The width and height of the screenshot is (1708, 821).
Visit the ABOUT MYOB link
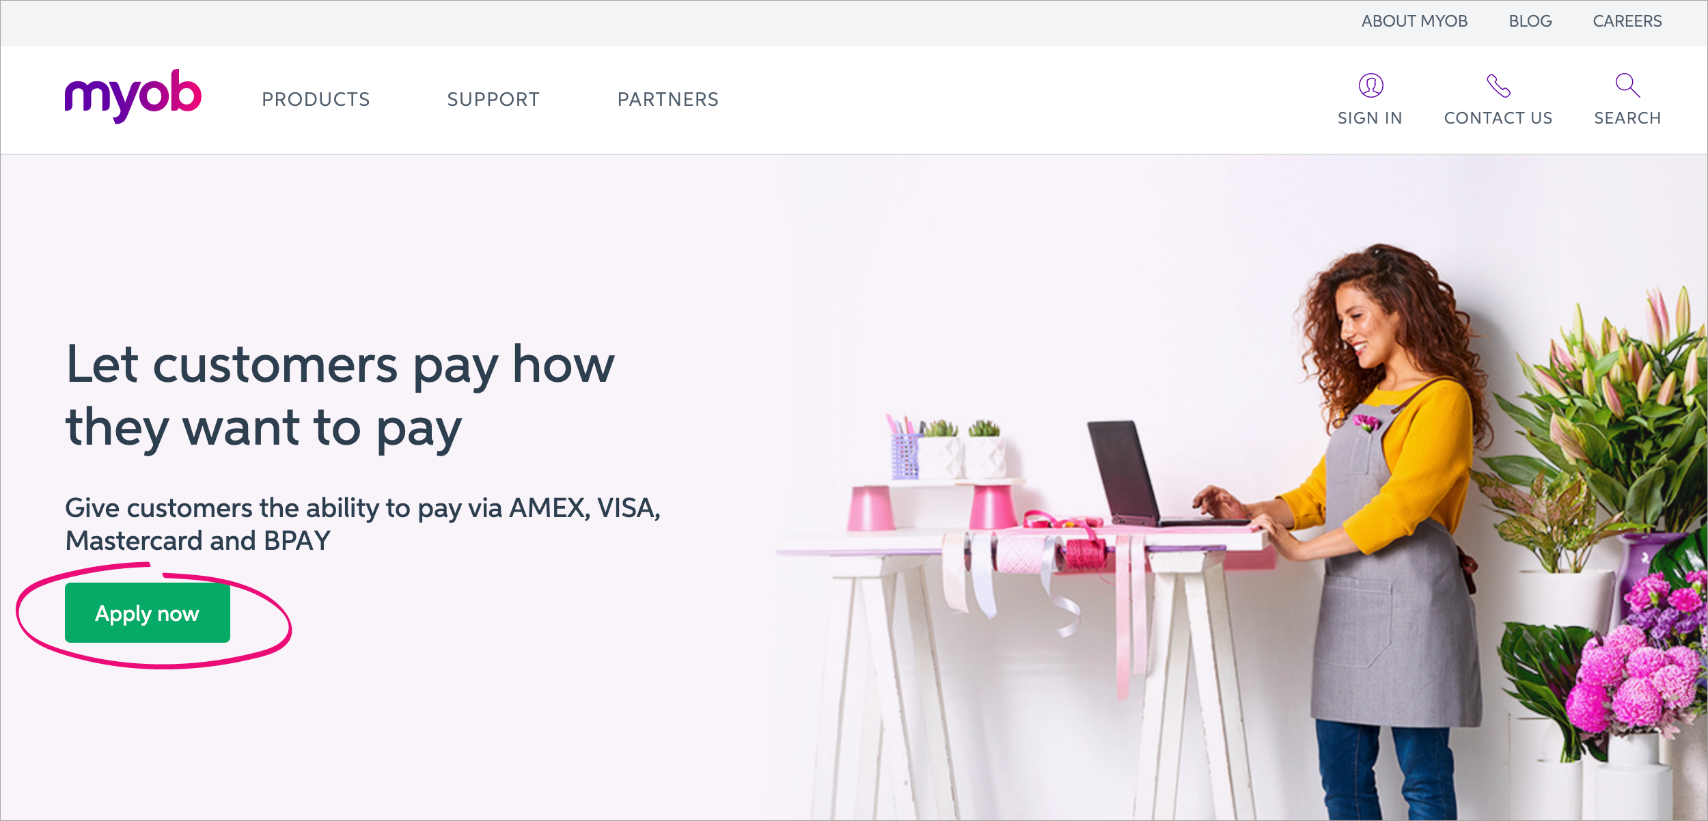click(x=1414, y=21)
